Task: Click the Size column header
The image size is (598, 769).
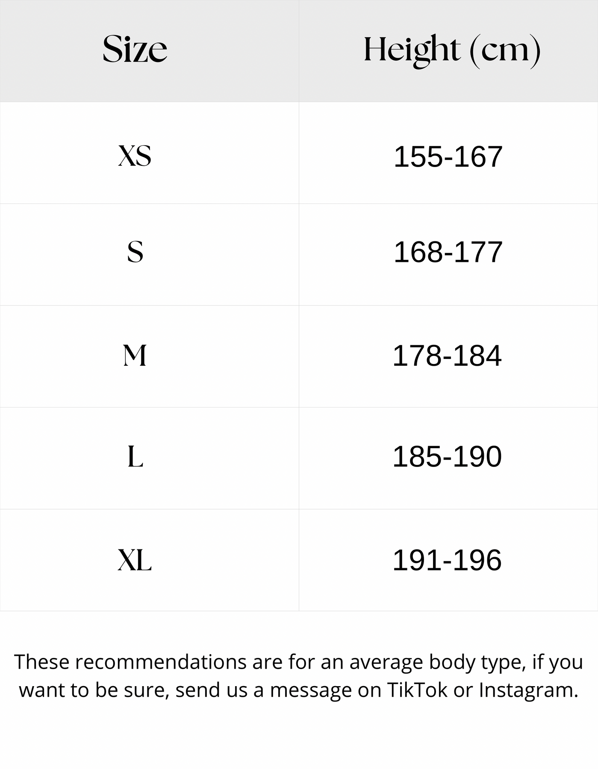Action: (x=135, y=50)
